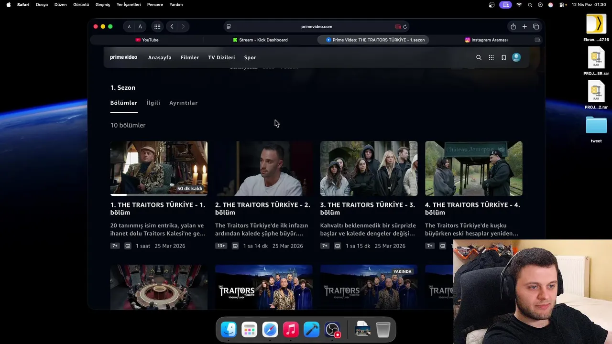Click the menu bar date '12 Nis Paz 01:30'

coord(589,5)
